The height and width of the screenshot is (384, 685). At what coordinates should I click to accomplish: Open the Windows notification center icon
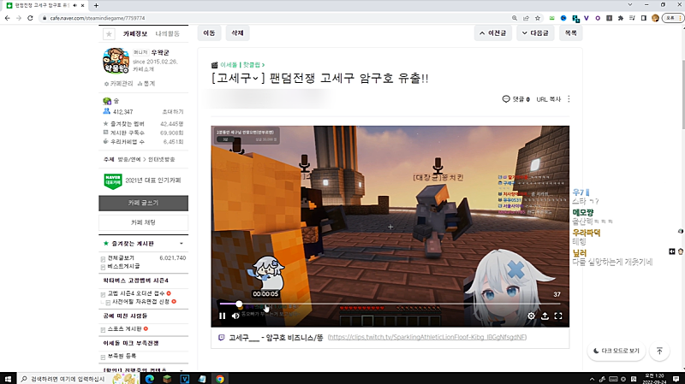[676, 379]
